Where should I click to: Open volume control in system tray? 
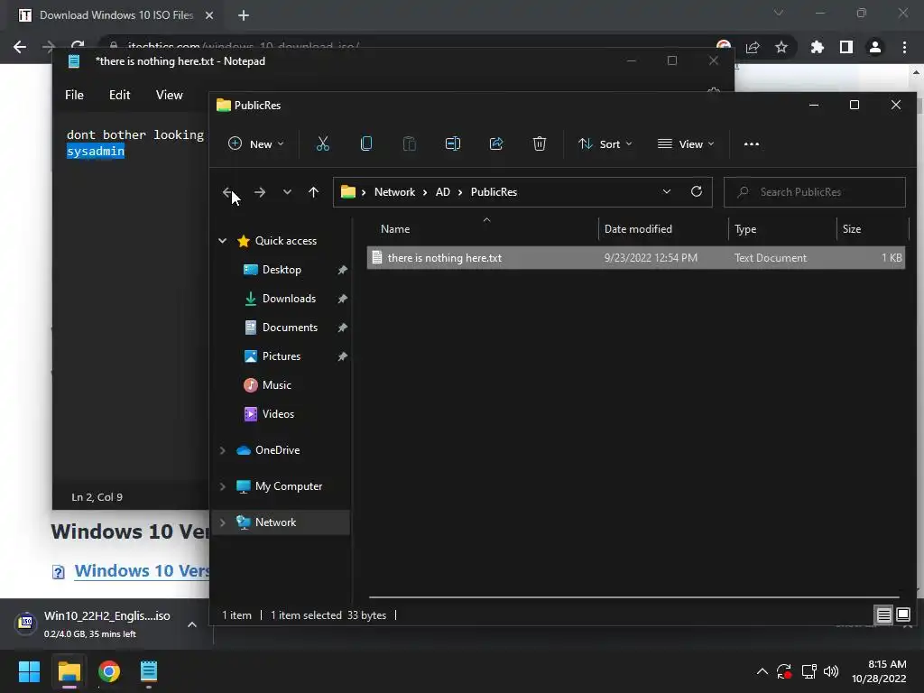(x=831, y=671)
